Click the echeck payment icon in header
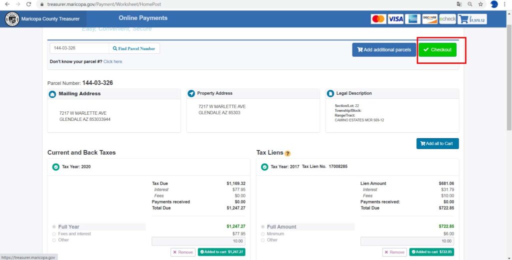Image resolution: width=512 pixels, height=260 pixels. [x=447, y=19]
